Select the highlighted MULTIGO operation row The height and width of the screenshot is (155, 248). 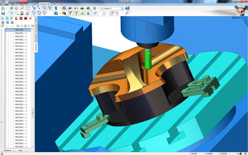[18, 30]
